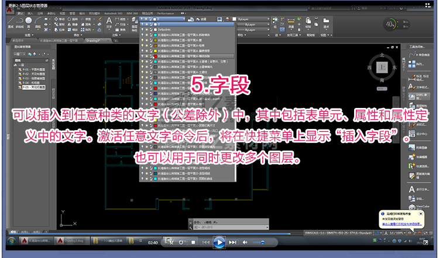439x258 pixels.
Task: Toggle light bulb on layer 0 list row
Action: tap(142, 25)
